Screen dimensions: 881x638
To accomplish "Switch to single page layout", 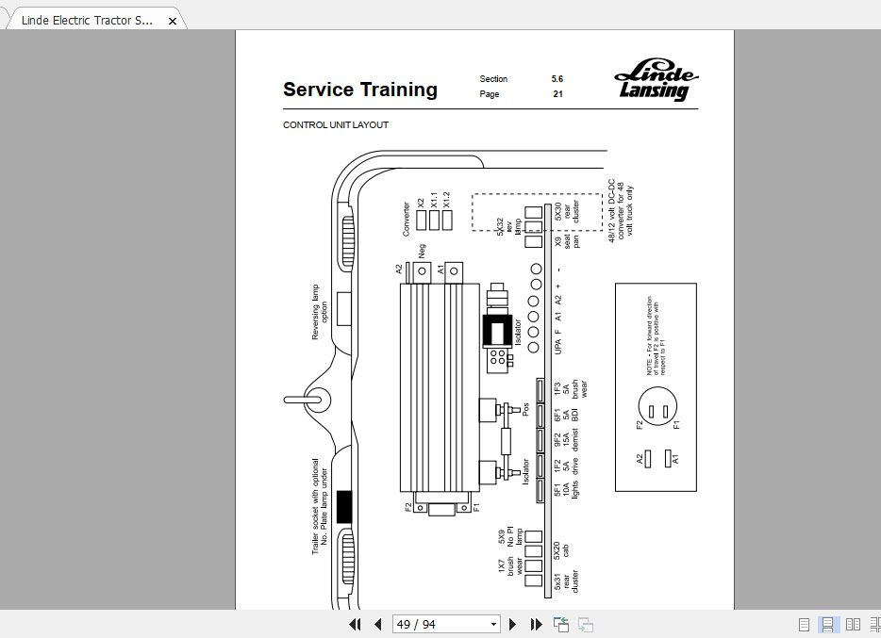I will coord(804,624).
